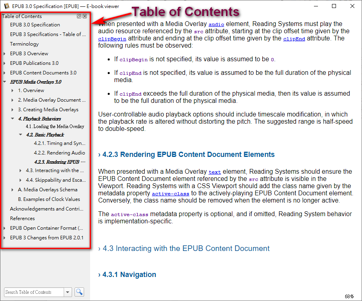Follow the active-class property link

point(170,194)
